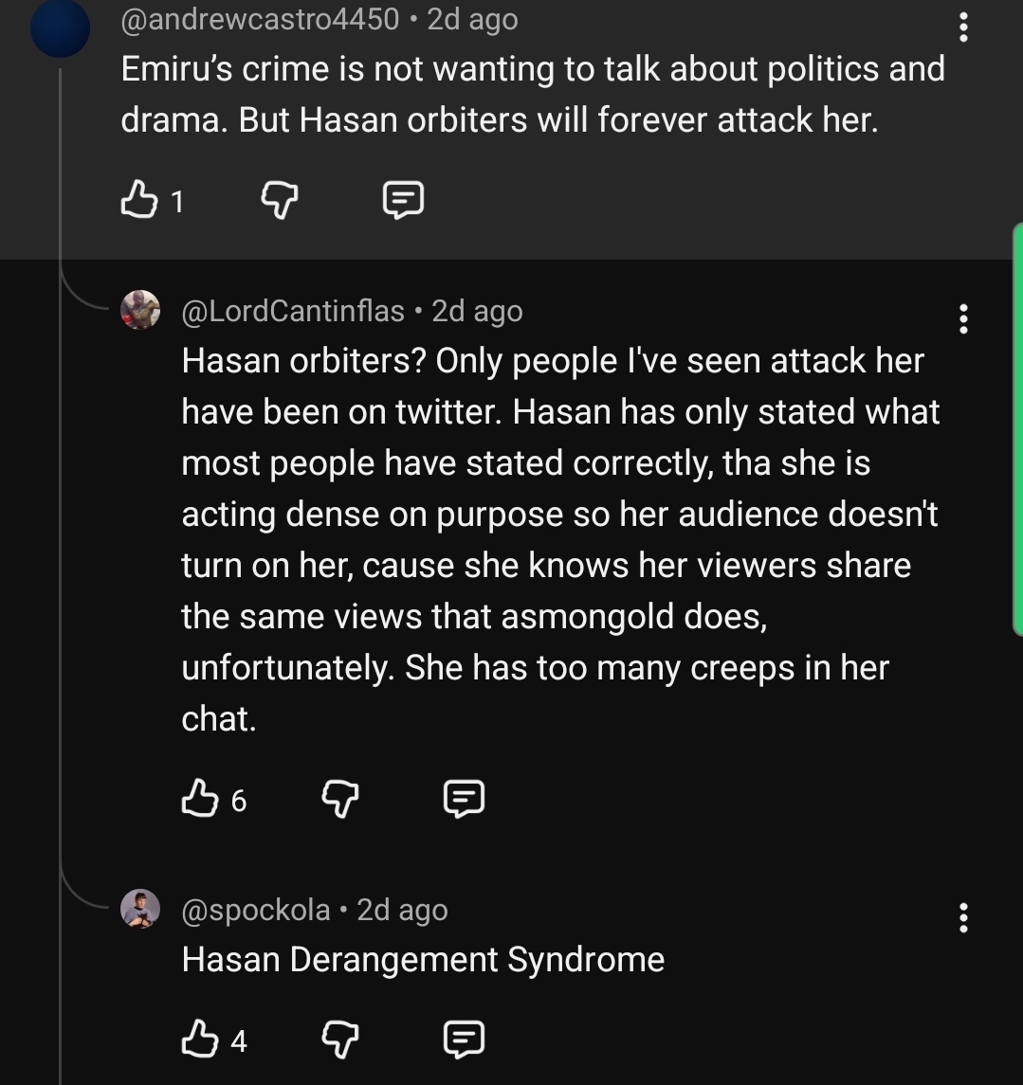Reply to spockola's comment
Image resolution: width=1023 pixels, height=1085 pixels.
(x=464, y=1039)
